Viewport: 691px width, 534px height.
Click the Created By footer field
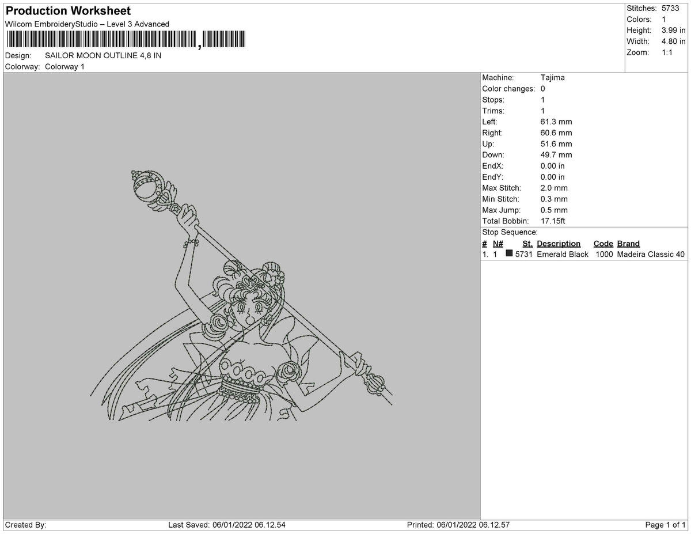point(25,525)
